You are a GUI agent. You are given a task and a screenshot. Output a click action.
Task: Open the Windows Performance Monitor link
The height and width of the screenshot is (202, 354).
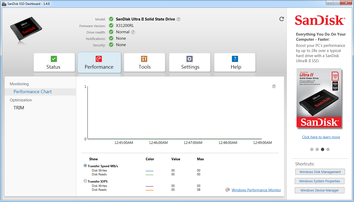pos(256,190)
